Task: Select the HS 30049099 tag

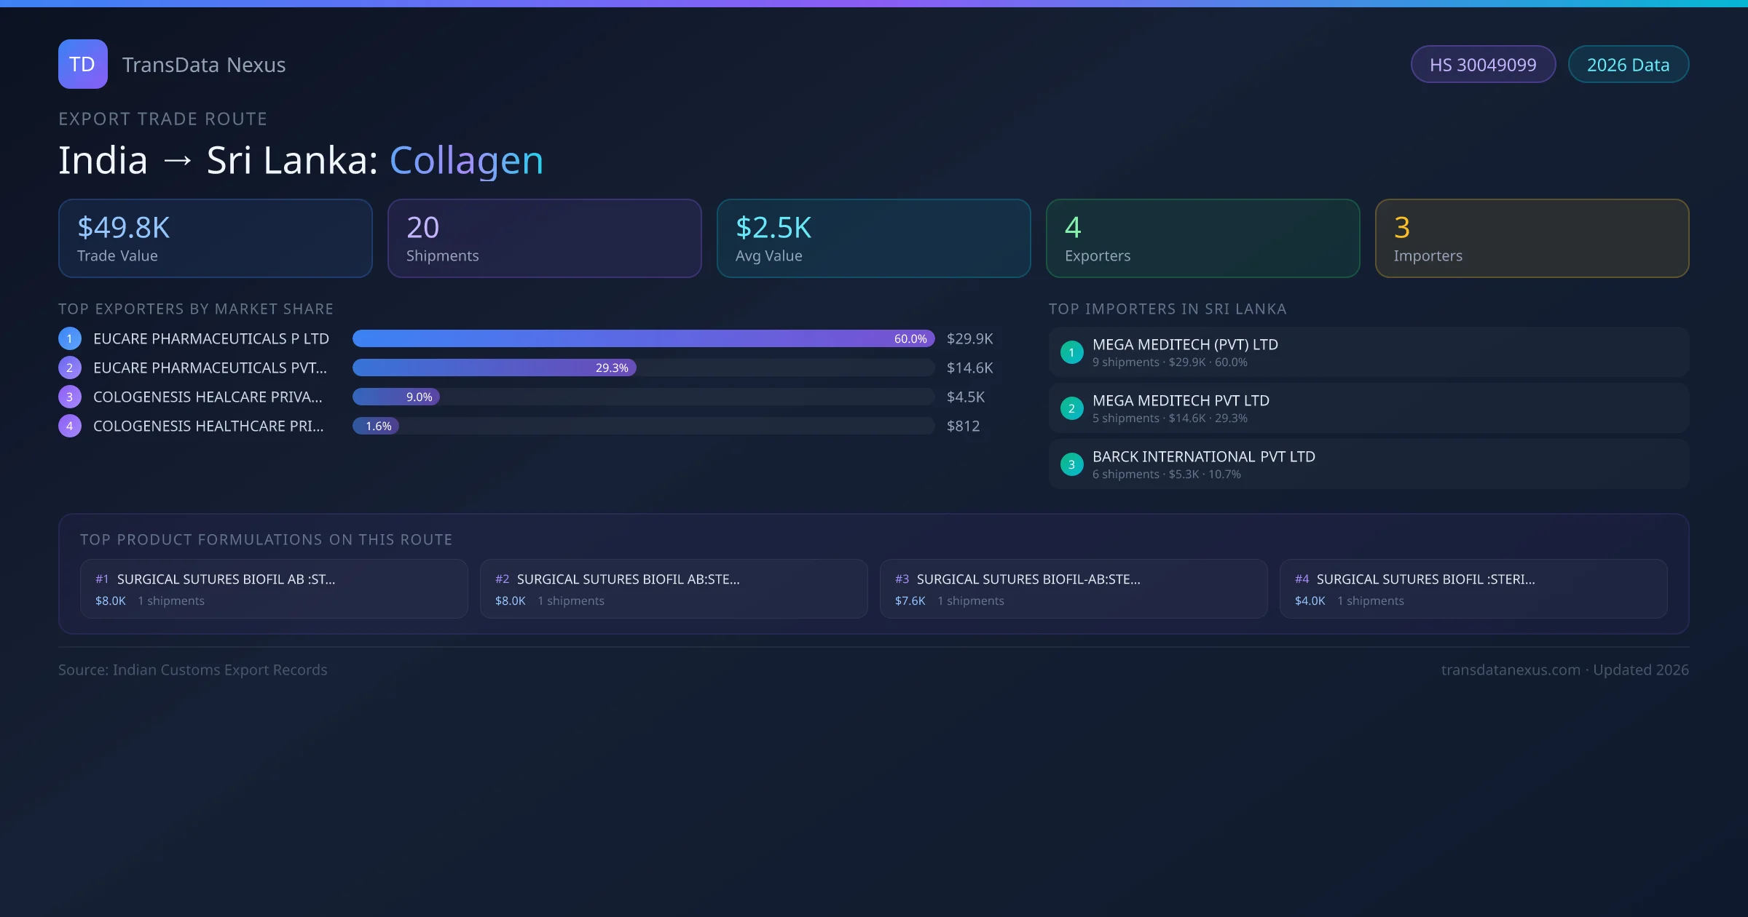Action: point(1483,65)
